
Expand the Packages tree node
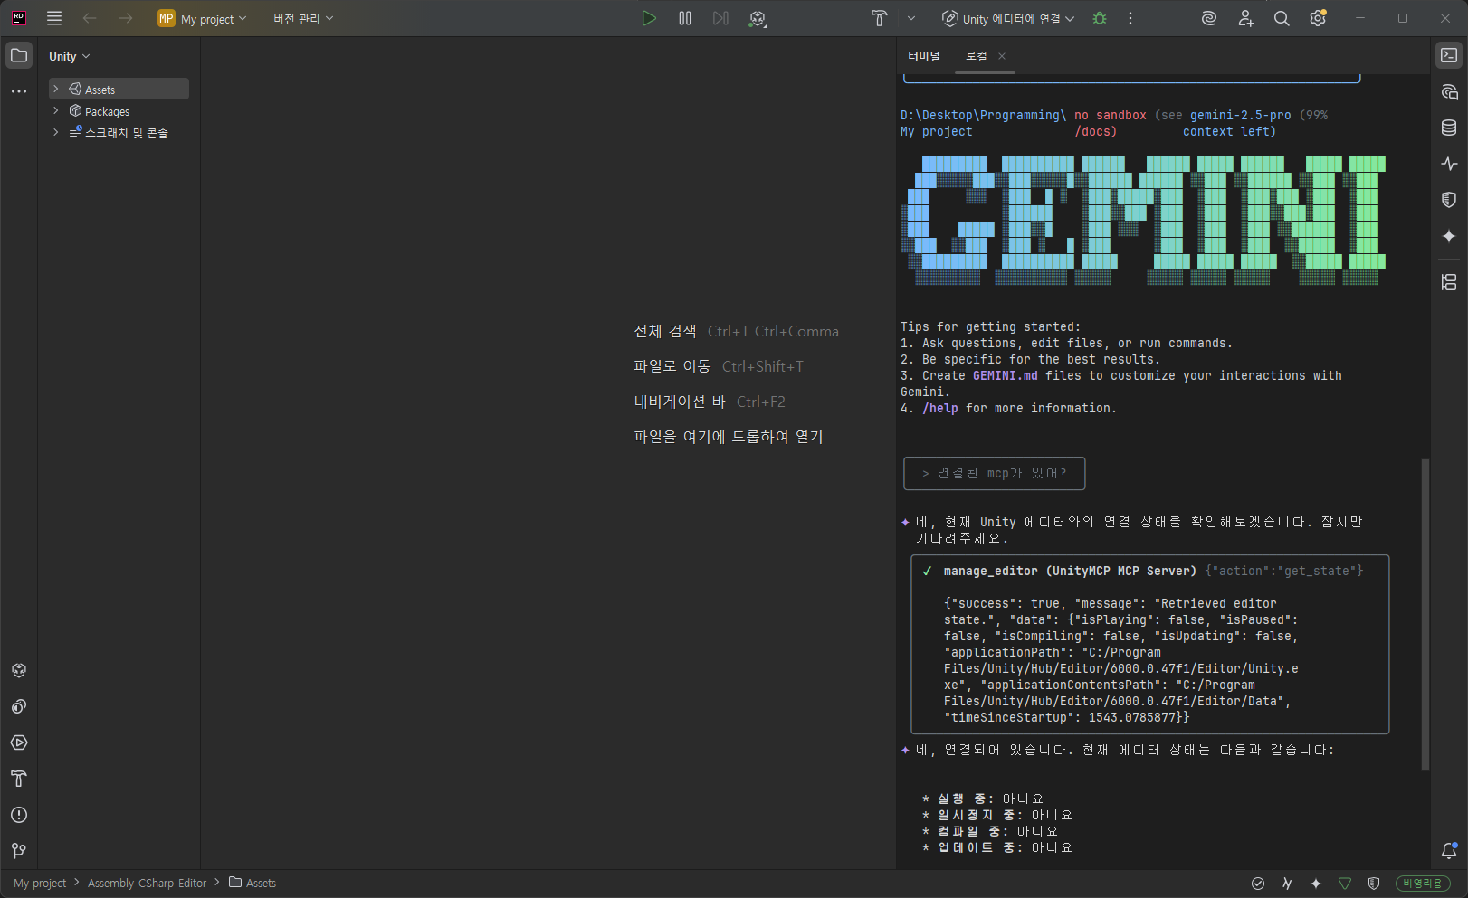tap(56, 110)
